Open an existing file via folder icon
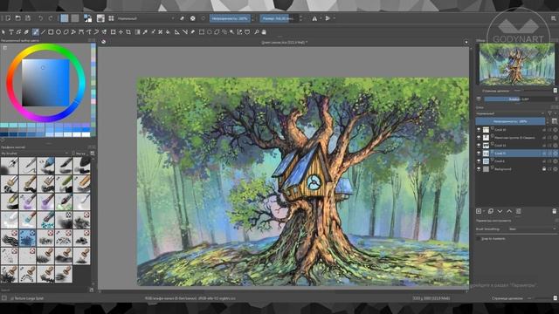Viewport: 559px width, 314px height. pyautogui.click(x=17, y=18)
